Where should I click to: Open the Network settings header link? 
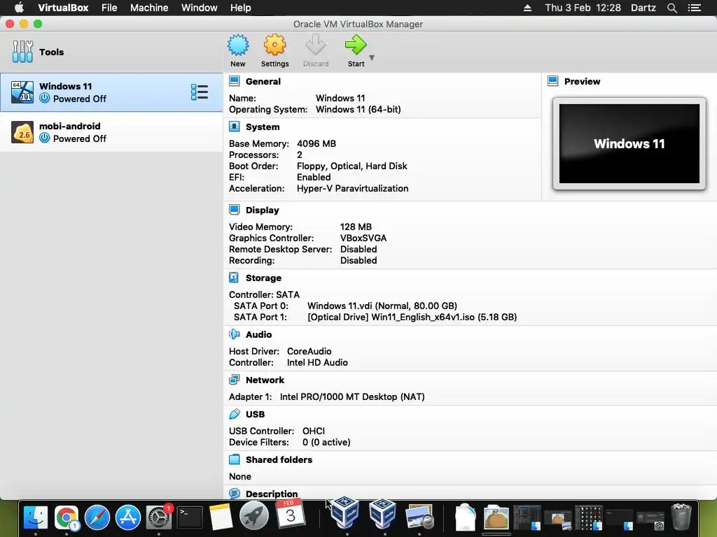265,380
